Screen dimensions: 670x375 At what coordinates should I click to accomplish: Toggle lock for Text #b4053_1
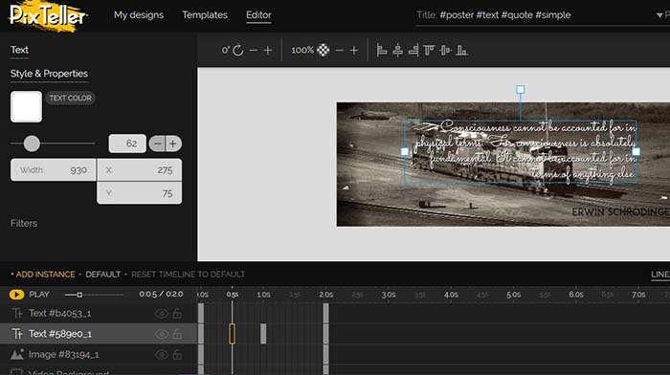coord(177,313)
